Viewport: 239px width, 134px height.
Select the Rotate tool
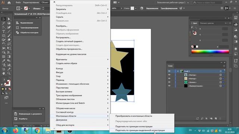4,44
